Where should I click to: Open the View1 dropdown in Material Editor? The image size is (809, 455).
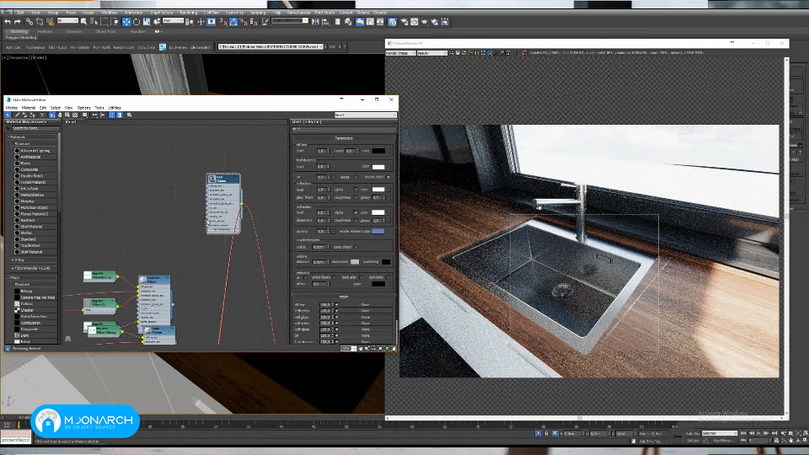click(x=365, y=115)
